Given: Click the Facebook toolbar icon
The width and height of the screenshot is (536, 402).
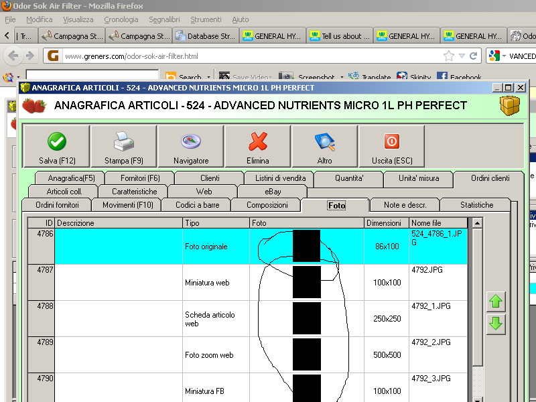Looking at the screenshot, I should coord(442,76).
